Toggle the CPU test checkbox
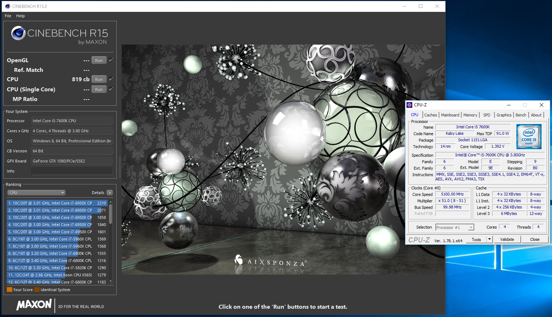 point(111,79)
